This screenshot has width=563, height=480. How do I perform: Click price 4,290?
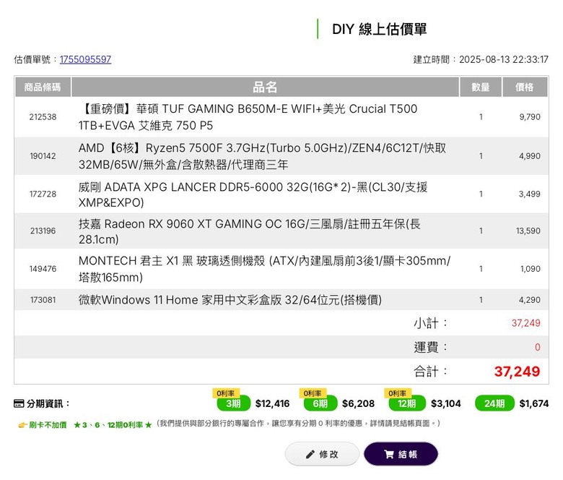(x=530, y=300)
